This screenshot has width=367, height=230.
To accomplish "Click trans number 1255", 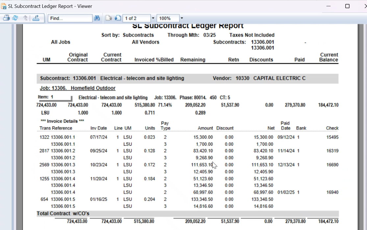I will click(44, 179).
